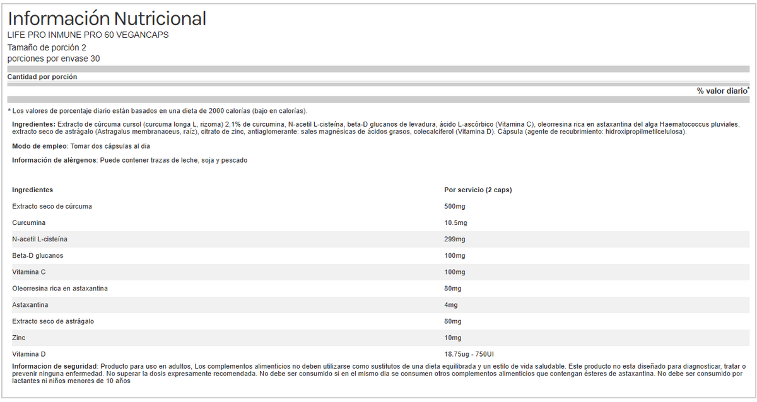Screen dimensions: 757x402
Task: Click the % valor diario header
Action: (722, 91)
